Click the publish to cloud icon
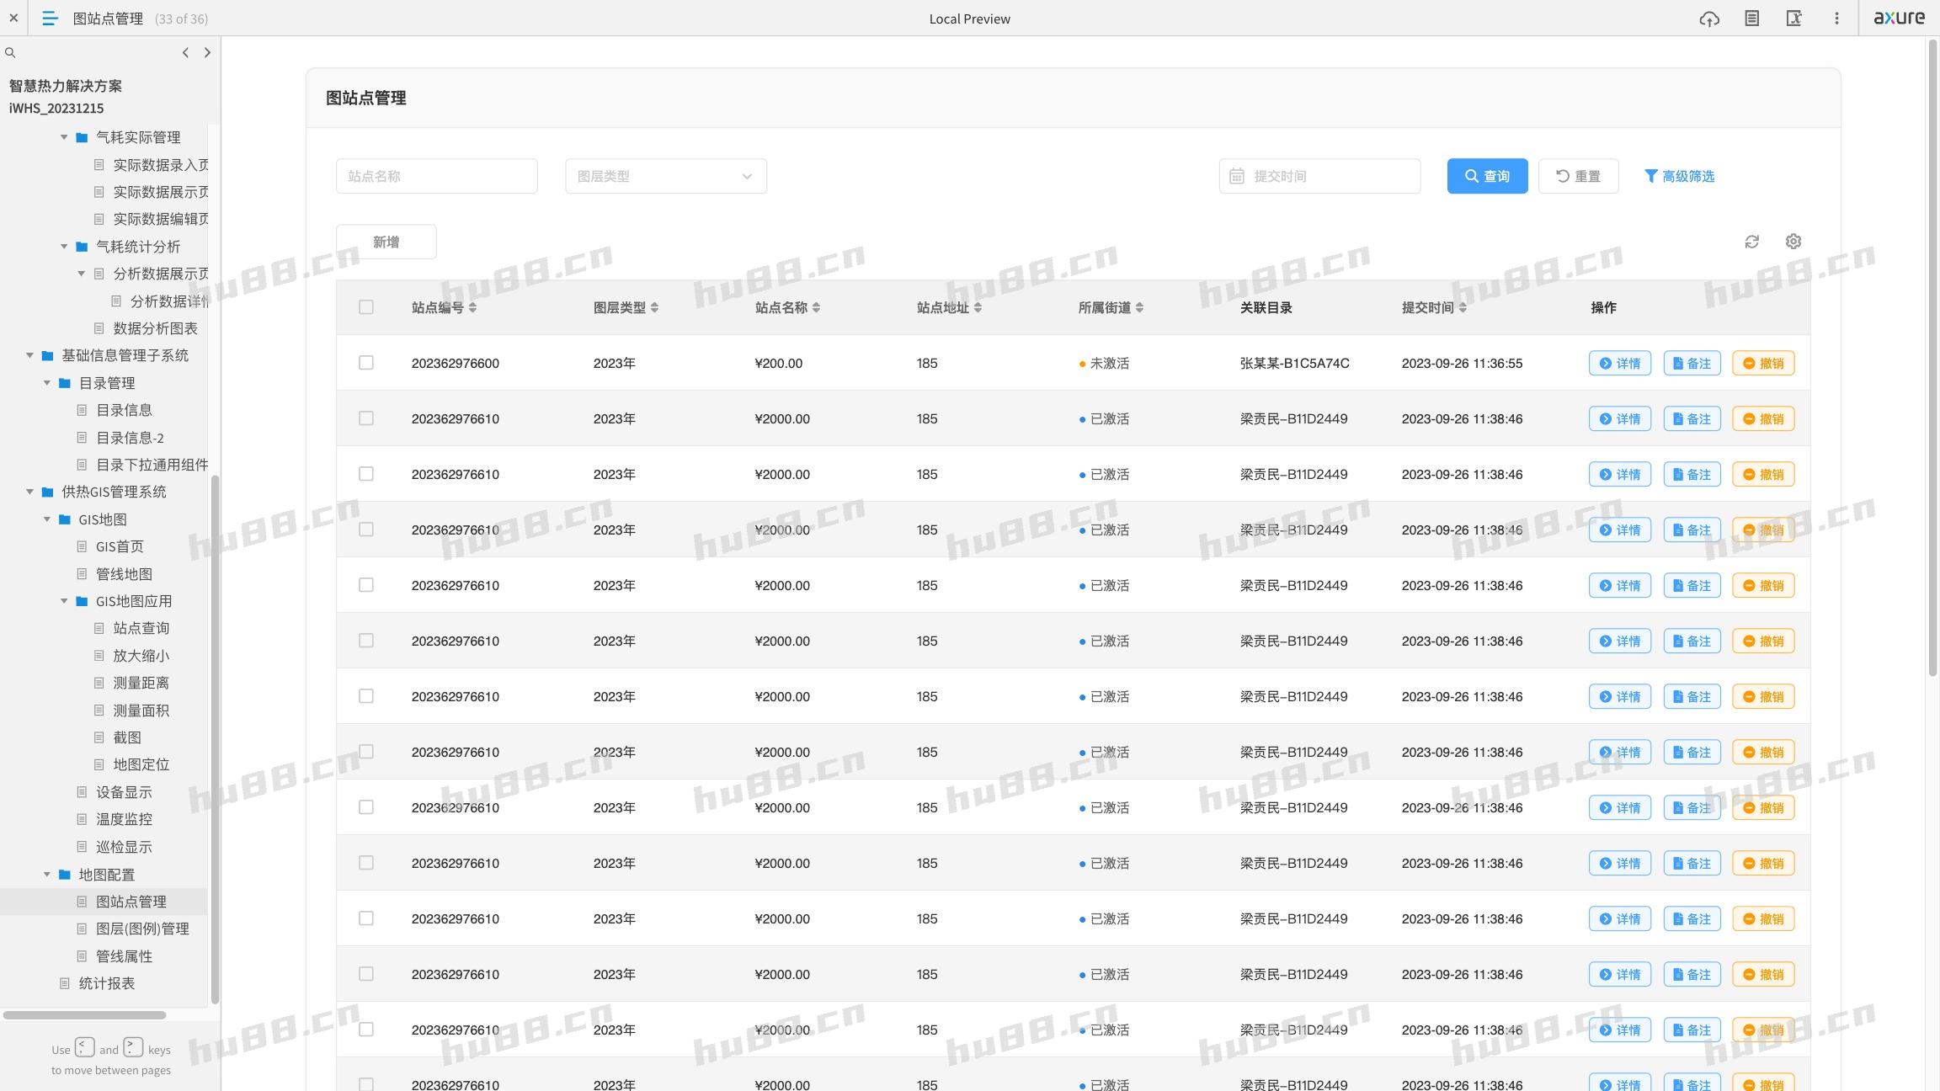The image size is (1940, 1091). coord(1708,19)
